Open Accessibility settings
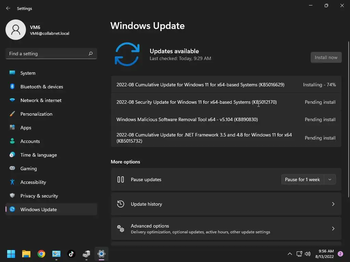This screenshot has width=350, height=262. click(51, 182)
